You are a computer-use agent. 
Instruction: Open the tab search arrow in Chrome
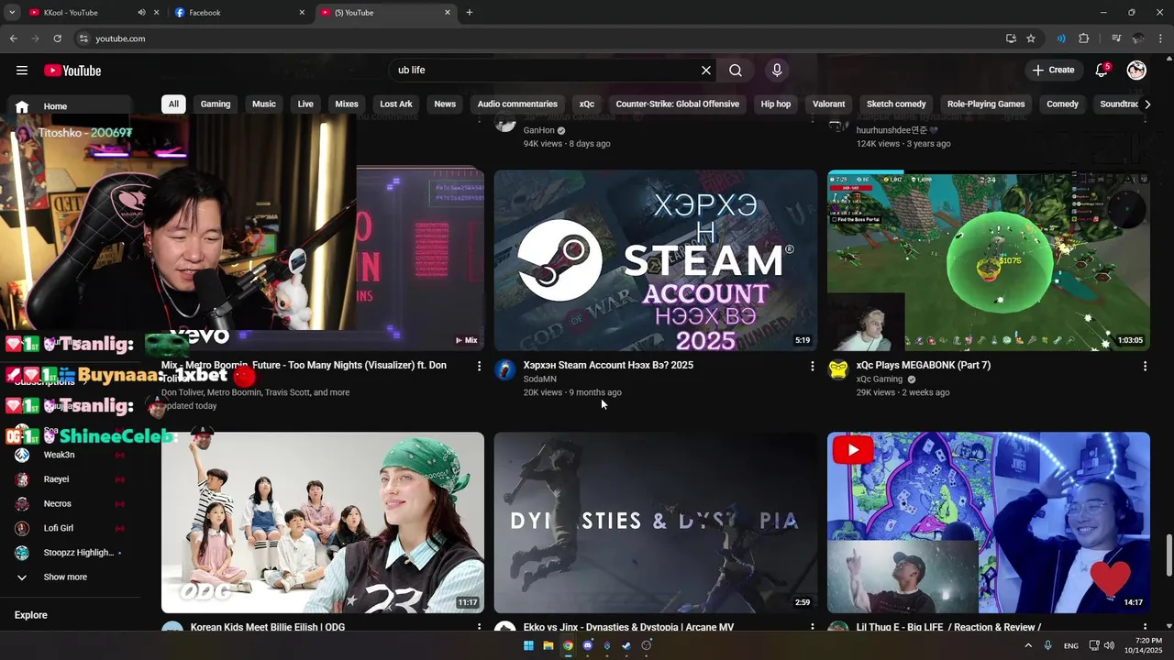pos(12,13)
